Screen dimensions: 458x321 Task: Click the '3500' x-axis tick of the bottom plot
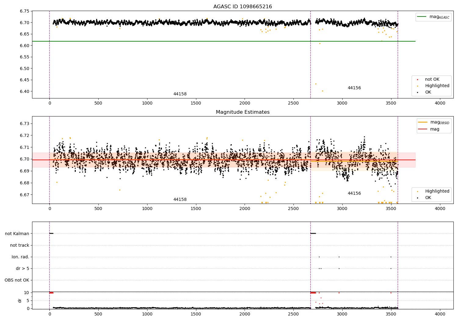tap(391, 314)
